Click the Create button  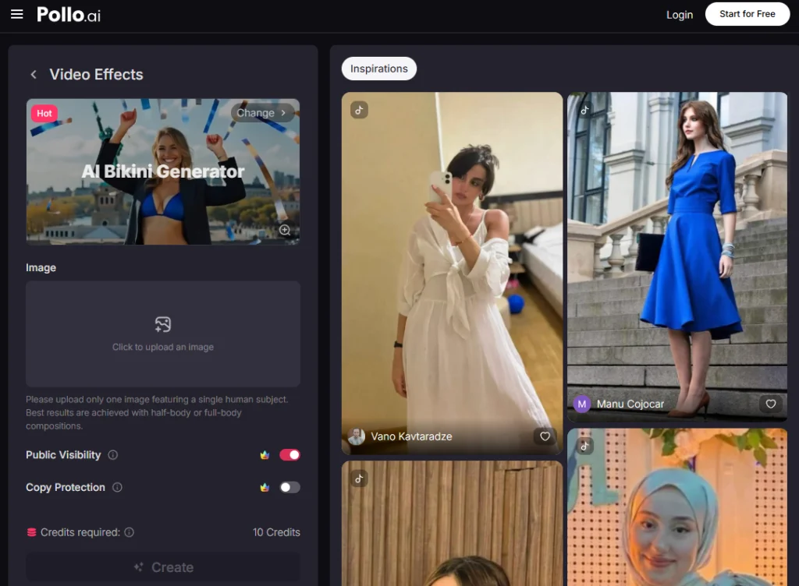coord(163,567)
